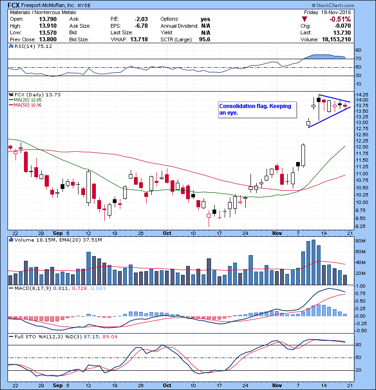Click the MA(20) 12.05 legend text
Viewport: 376px width, 390px height.
pyautogui.click(x=28, y=100)
